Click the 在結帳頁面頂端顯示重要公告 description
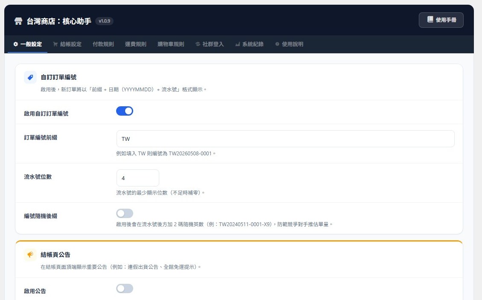Viewport: 482px width, 300px height. tap(120, 267)
